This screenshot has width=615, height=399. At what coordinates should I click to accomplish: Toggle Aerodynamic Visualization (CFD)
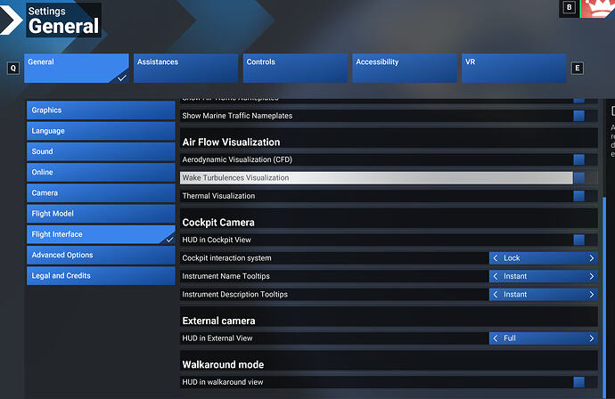click(x=579, y=159)
